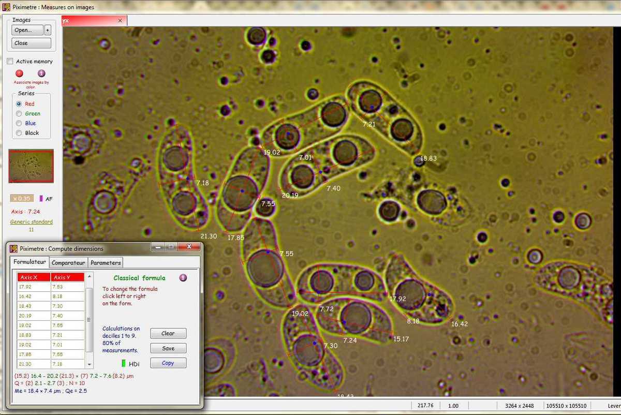This screenshot has height=415, width=621.
Task: Click the 'Axis : 7.24' readout
Action: click(25, 212)
